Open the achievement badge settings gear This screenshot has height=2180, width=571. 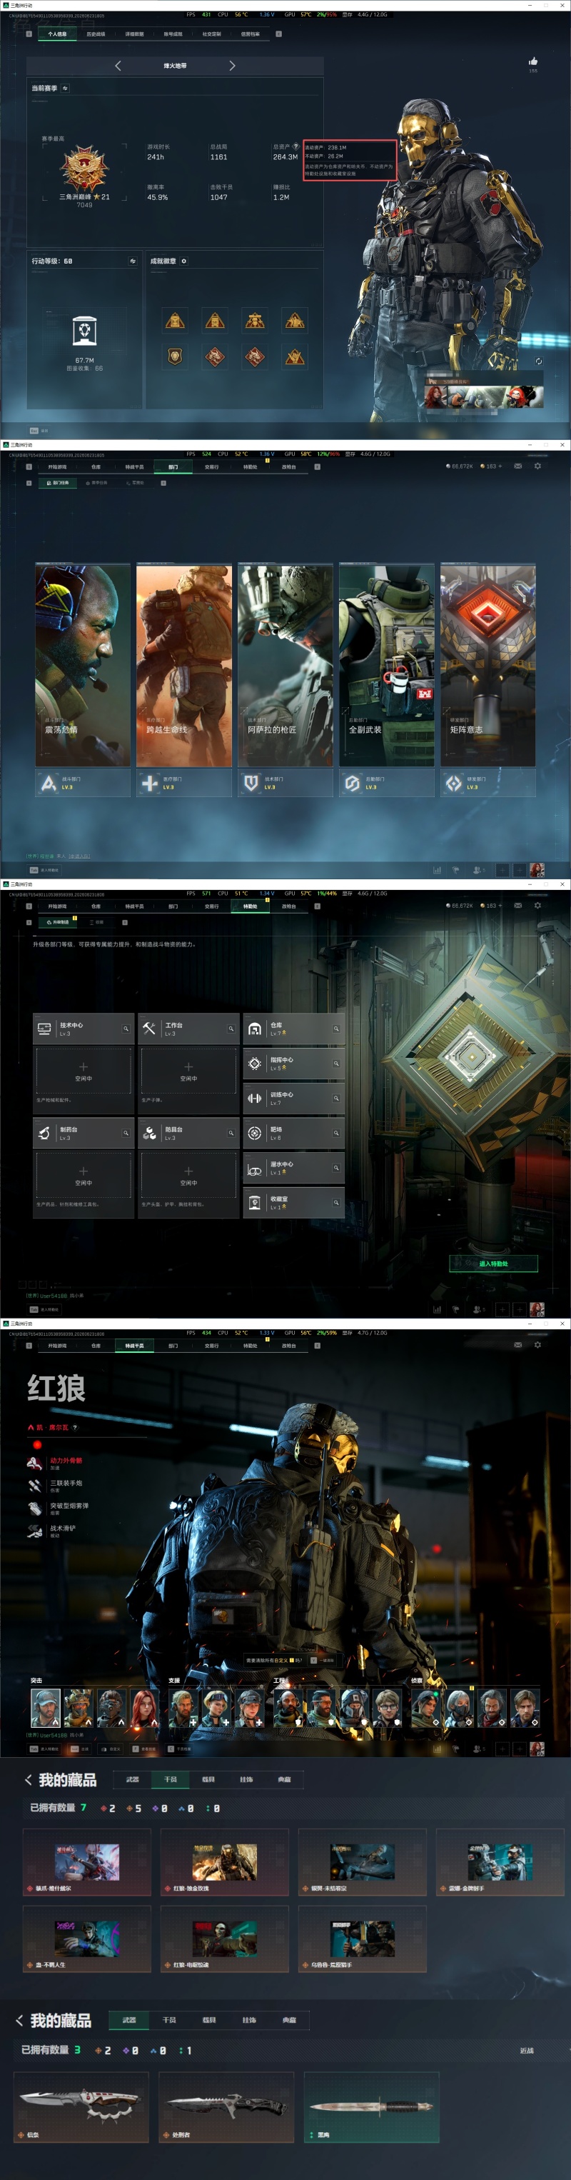[x=183, y=261]
